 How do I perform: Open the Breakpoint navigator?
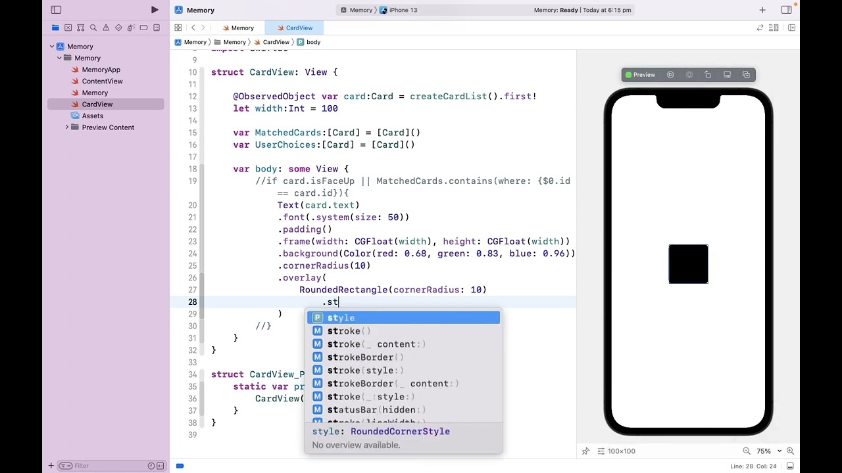click(x=143, y=28)
